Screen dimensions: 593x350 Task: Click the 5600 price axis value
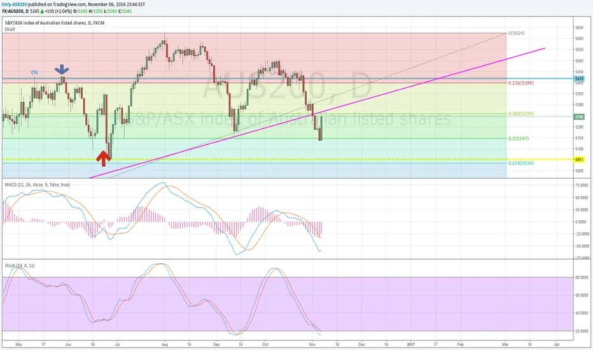point(579,39)
